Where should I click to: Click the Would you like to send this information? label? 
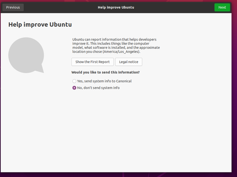[x=106, y=73]
